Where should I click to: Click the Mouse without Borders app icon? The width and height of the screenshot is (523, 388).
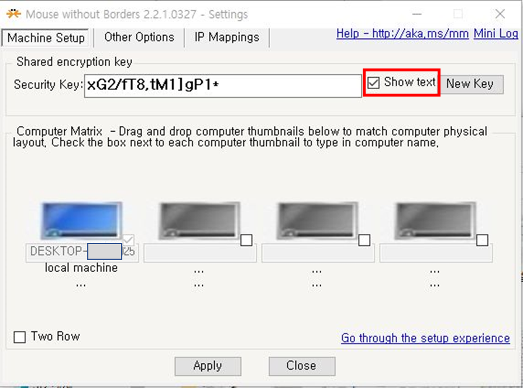point(13,14)
